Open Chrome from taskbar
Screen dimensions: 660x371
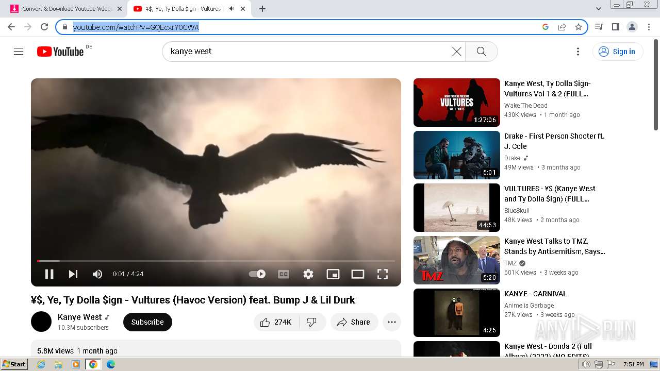93,364
